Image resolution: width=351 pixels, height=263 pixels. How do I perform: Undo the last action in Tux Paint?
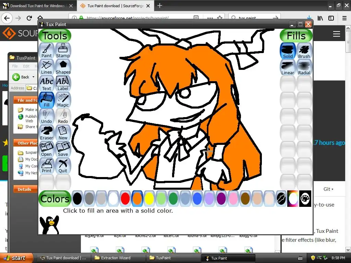click(x=47, y=116)
